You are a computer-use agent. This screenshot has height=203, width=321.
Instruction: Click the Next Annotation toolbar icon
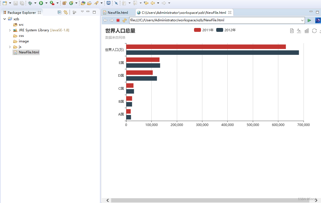124,3
